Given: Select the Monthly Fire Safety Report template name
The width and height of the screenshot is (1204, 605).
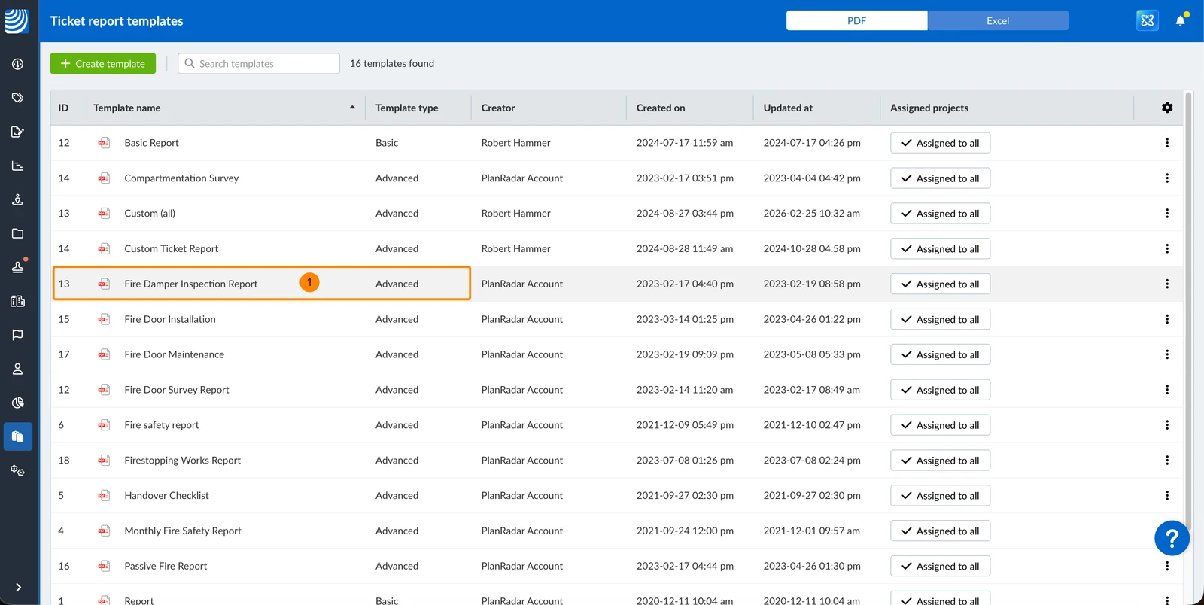Looking at the screenshot, I should pyautogui.click(x=183, y=531).
